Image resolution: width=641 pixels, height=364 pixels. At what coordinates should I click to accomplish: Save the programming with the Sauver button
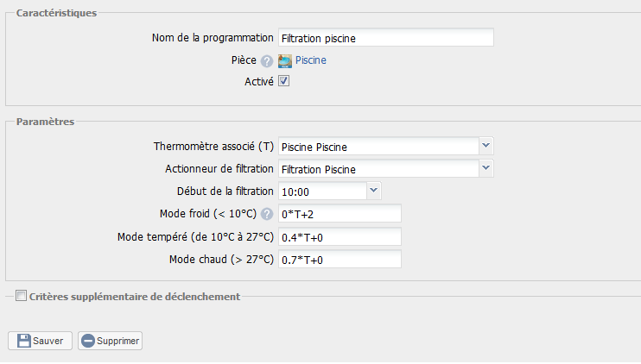(40, 341)
